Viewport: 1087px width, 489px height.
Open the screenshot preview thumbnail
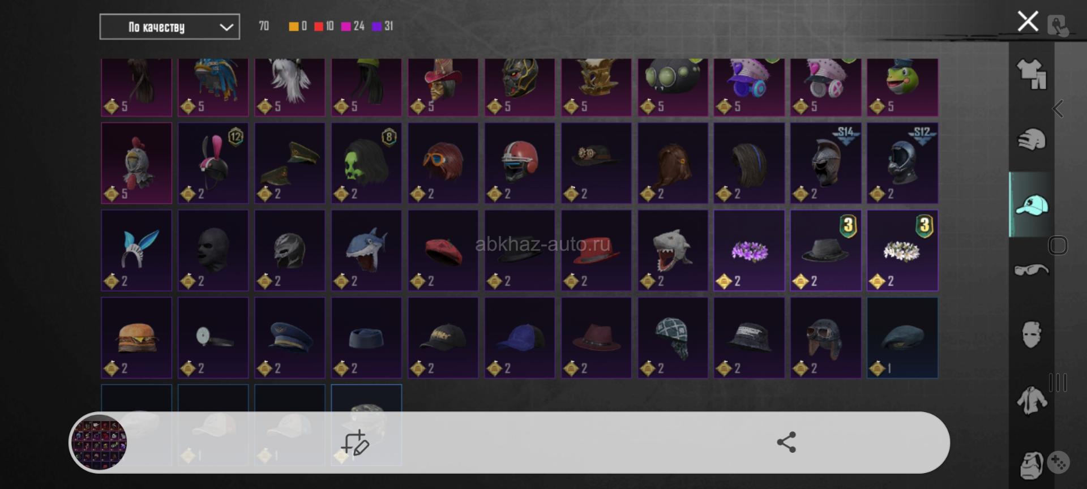pos(99,443)
